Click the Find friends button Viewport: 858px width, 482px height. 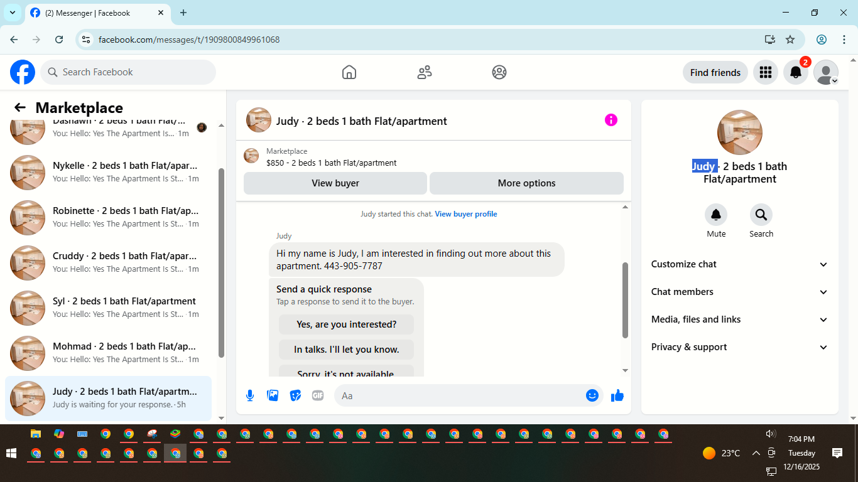click(x=715, y=72)
